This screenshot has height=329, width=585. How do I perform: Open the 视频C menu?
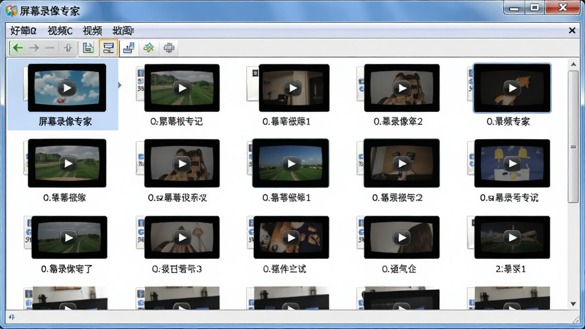pyautogui.click(x=60, y=31)
